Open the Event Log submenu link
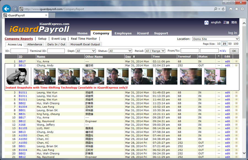The width and height of the screenshot is (248, 160). point(58,39)
